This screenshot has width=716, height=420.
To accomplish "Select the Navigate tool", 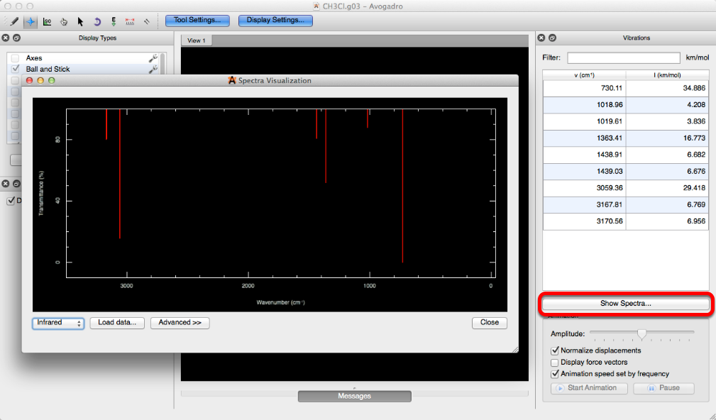I will pos(31,21).
